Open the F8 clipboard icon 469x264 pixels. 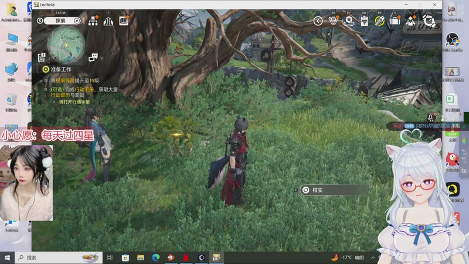364,21
